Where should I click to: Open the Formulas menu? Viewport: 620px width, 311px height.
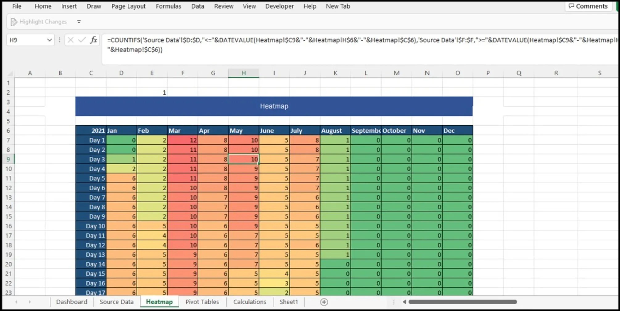coord(168,6)
